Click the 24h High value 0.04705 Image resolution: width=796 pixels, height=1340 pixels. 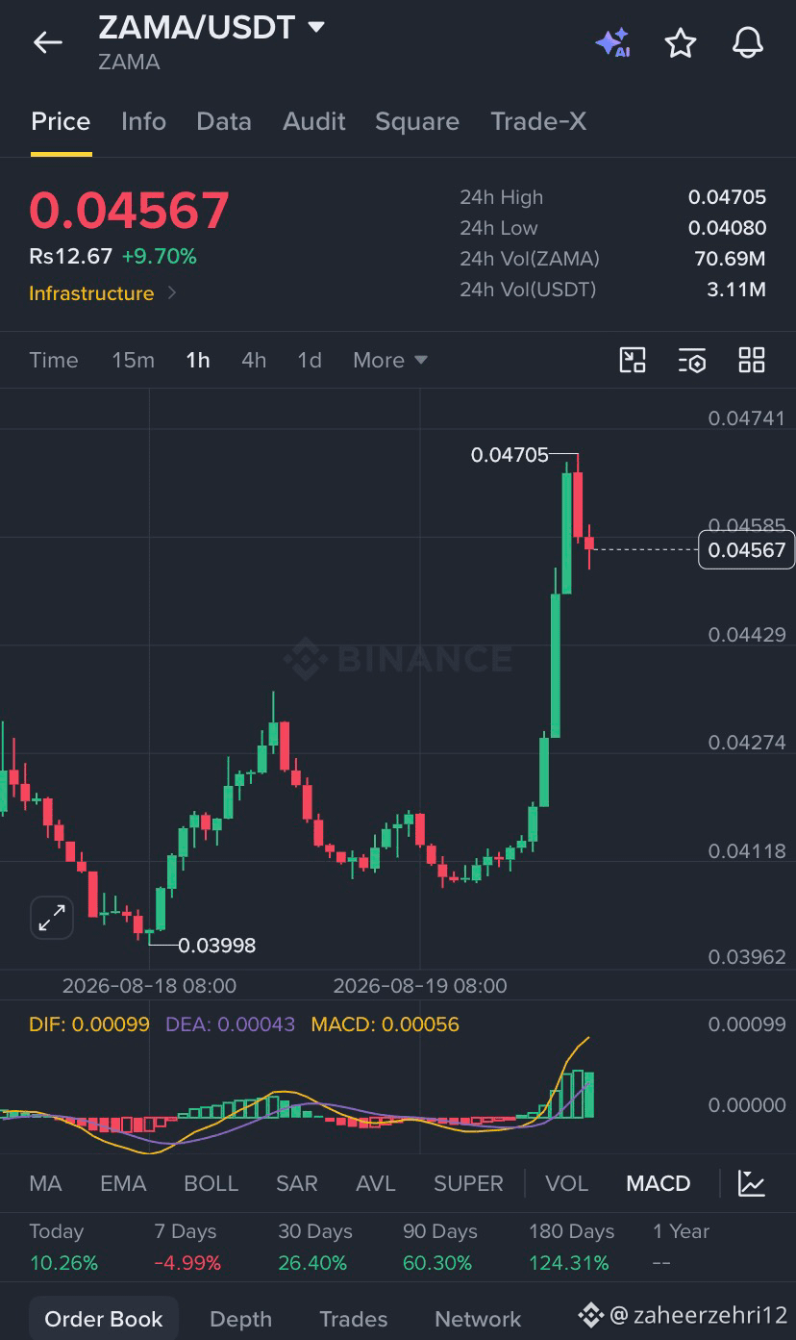pos(727,197)
